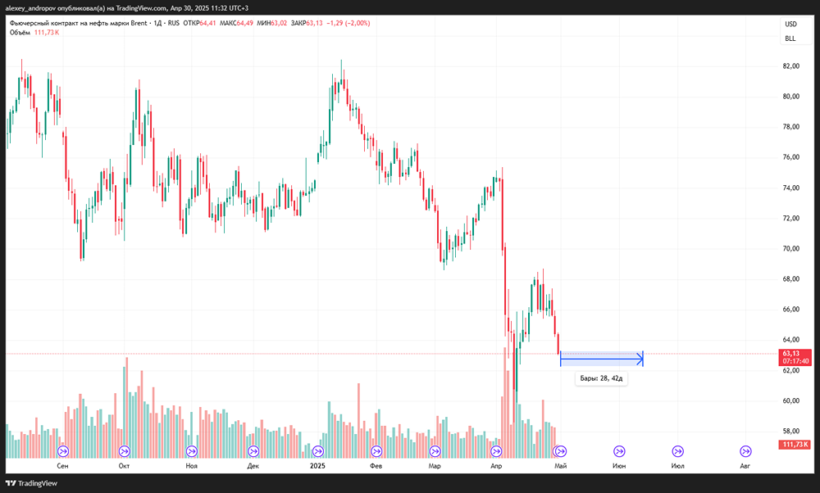
Task: Open the BLL unit selector
Action: tap(790, 38)
